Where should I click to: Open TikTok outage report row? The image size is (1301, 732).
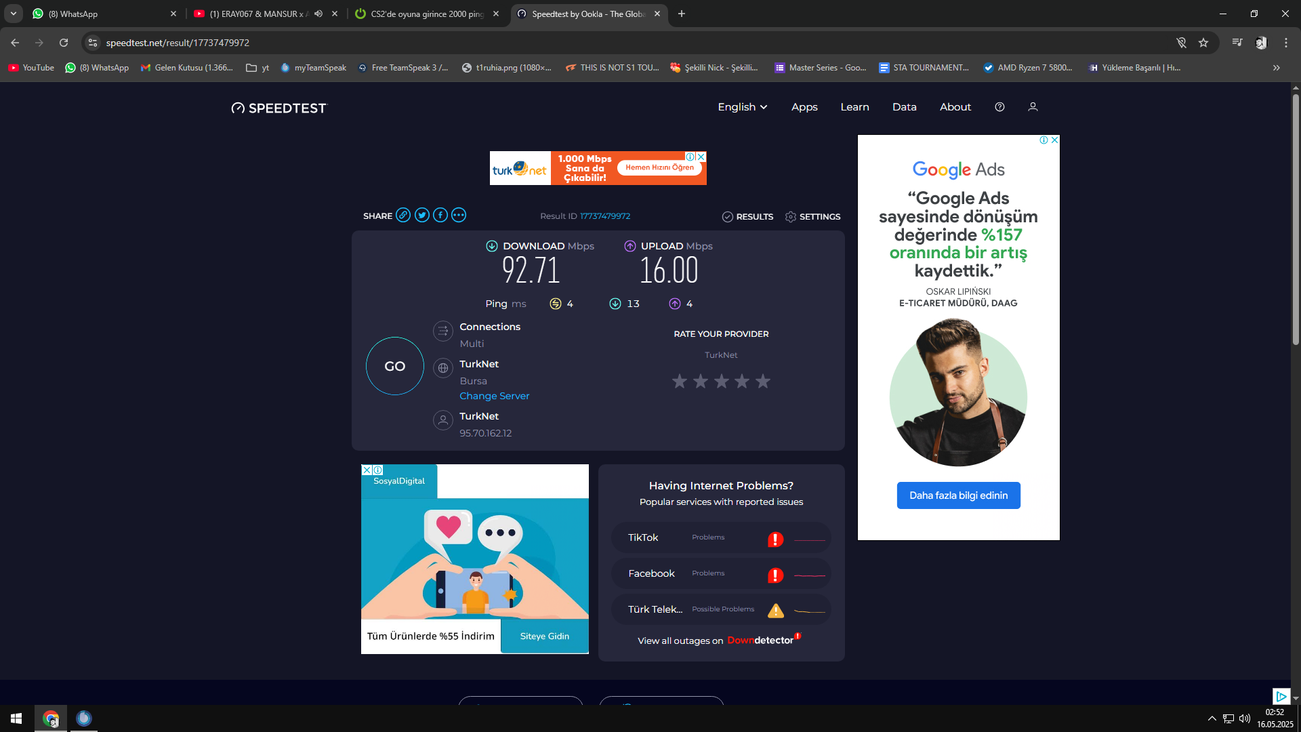(x=720, y=537)
